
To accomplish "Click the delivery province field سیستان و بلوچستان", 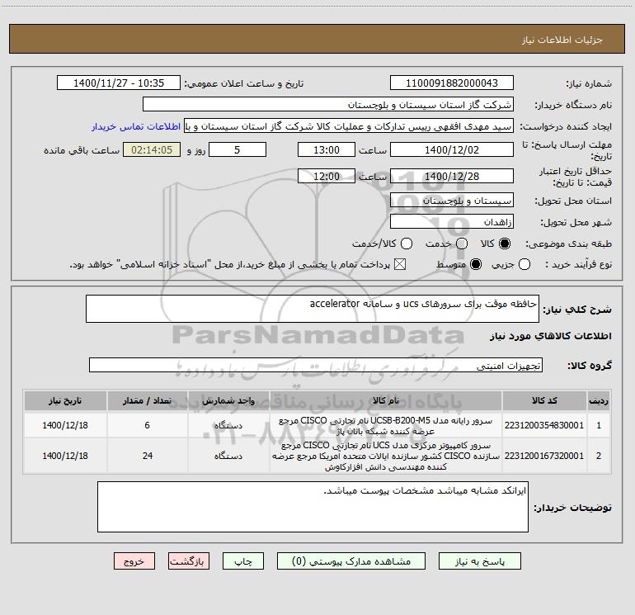I will pyautogui.click(x=452, y=201).
